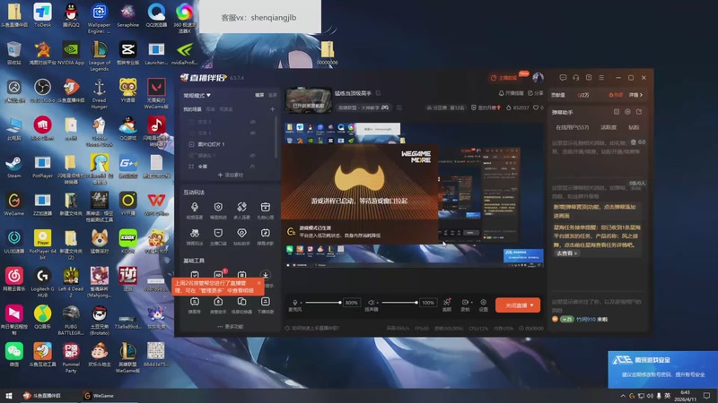Toggle visibility of 文本 1 source
718x403 pixels.
pyautogui.click(x=252, y=133)
